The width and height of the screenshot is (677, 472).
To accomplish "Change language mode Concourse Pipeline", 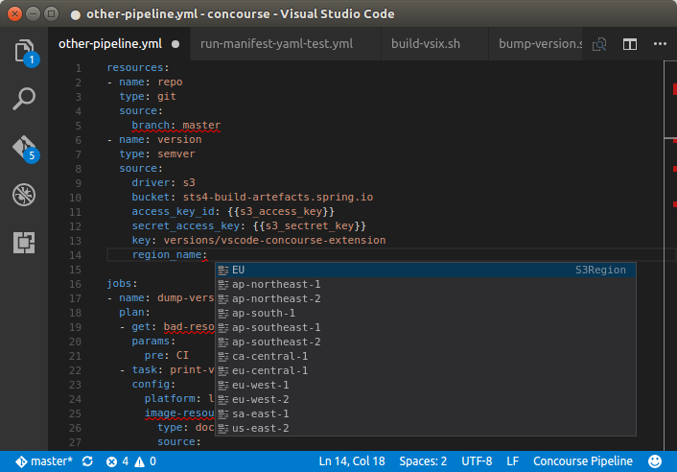I will [x=582, y=461].
